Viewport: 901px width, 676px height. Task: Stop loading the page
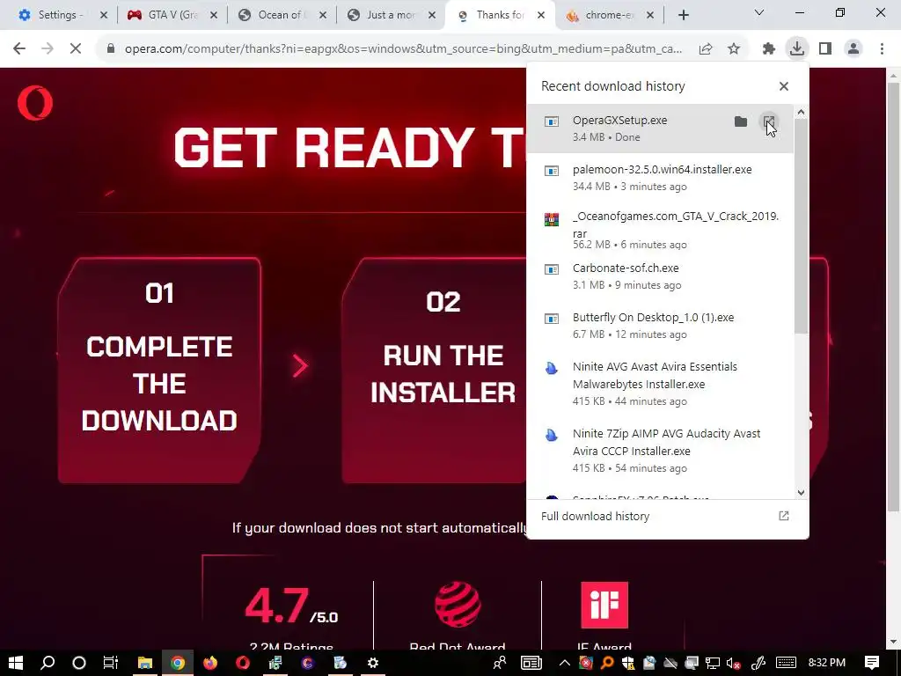pos(76,49)
